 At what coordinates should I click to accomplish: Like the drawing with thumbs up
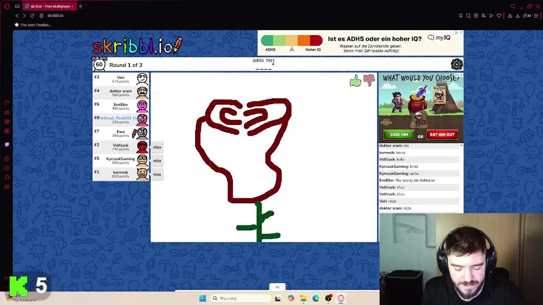tap(355, 80)
